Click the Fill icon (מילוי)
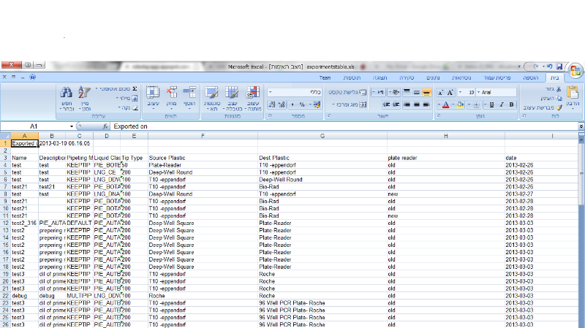 (x=135, y=99)
